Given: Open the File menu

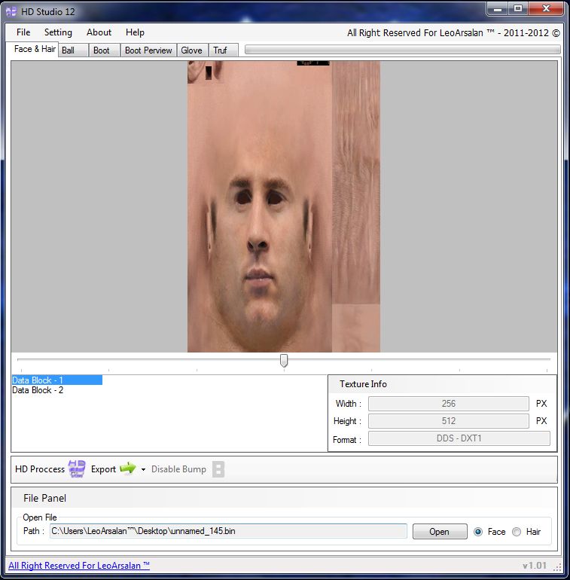Looking at the screenshot, I should pos(23,32).
